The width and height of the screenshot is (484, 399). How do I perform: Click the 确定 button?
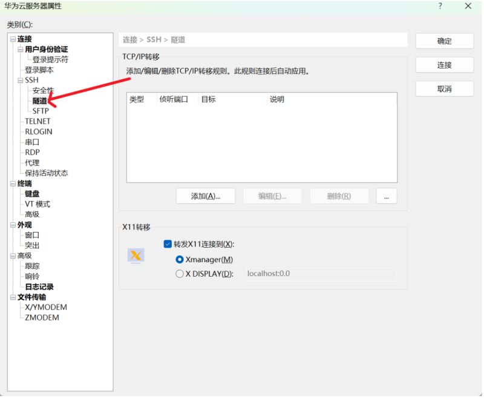tap(445, 41)
